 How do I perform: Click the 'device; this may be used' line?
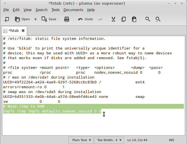[x=88, y=53]
